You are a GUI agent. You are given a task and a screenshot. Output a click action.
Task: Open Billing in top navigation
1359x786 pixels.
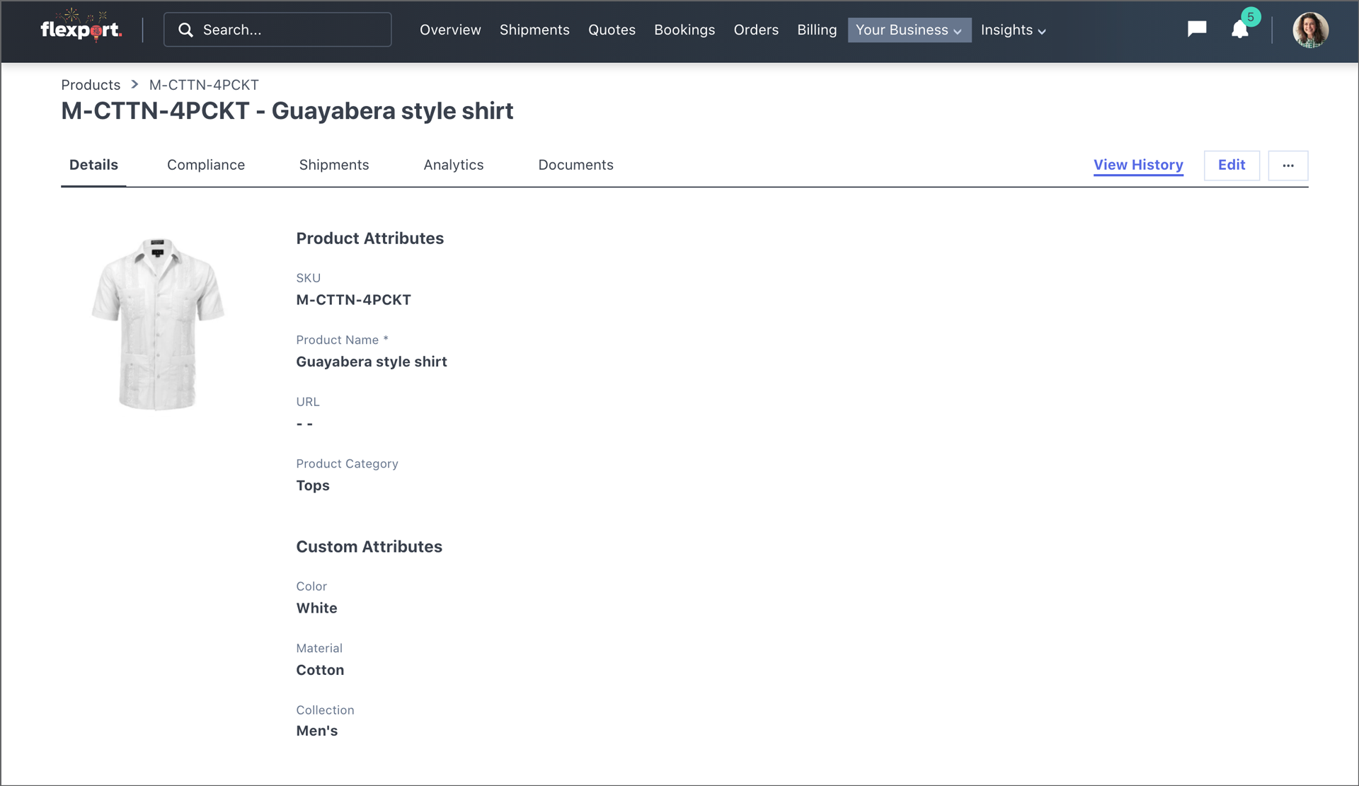point(816,30)
